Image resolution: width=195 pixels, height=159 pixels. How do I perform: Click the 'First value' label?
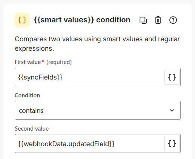[28, 62]
